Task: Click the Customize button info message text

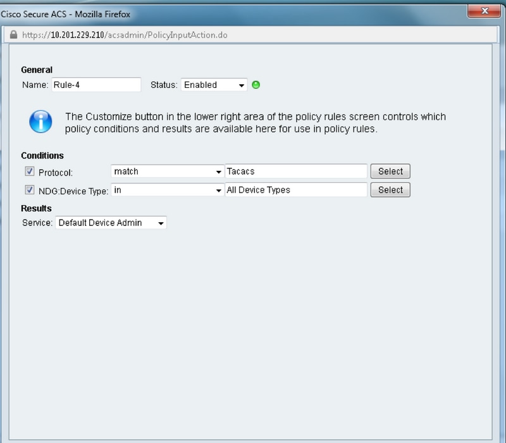Action: [256, 123]
